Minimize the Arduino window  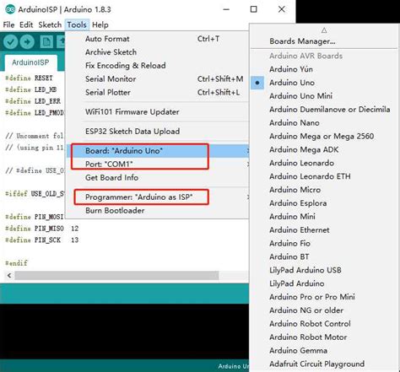point(226,9)
